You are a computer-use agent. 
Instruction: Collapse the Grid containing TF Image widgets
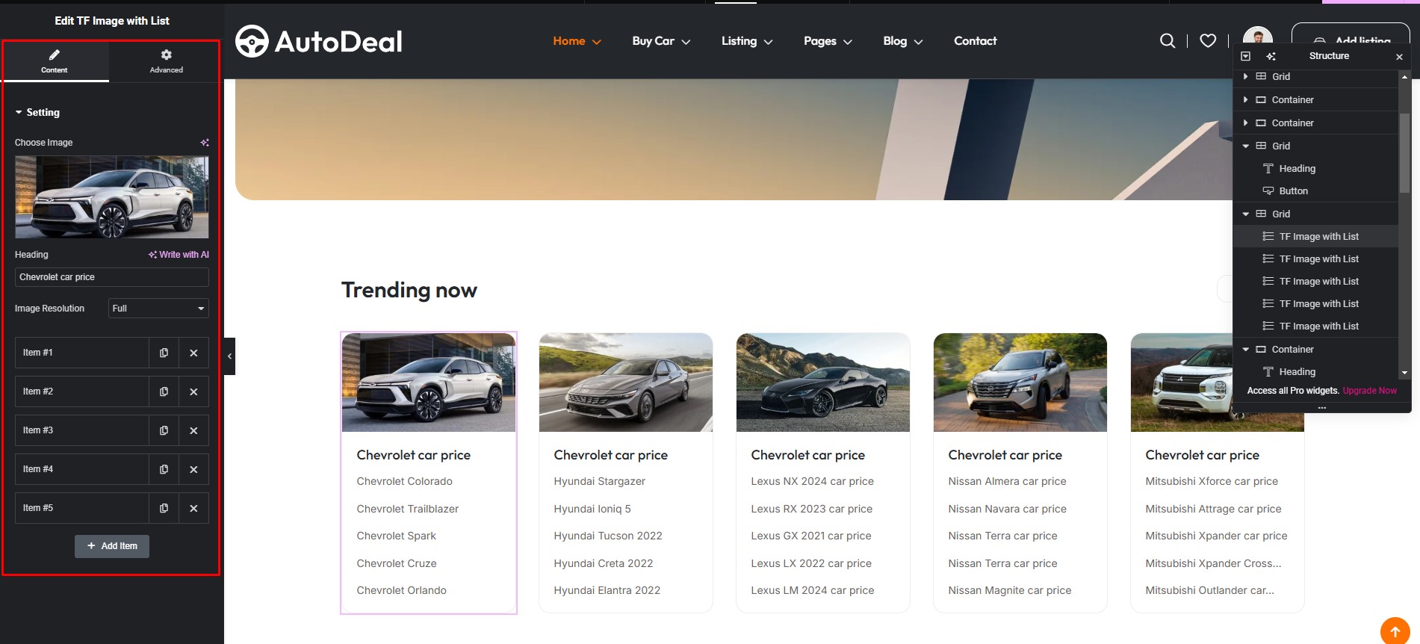1245,214
